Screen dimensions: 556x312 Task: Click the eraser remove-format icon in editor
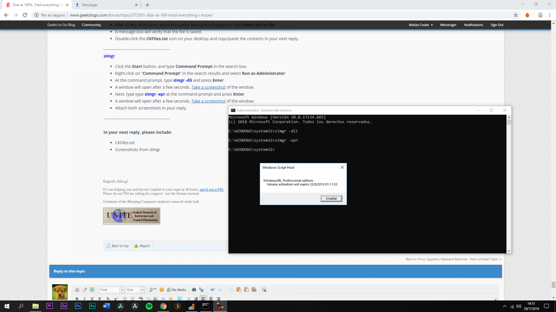point(84,290)
